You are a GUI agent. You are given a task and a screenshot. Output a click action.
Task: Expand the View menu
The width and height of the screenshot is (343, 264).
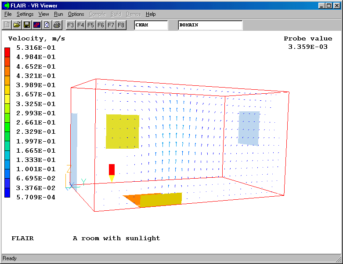click(44, 14)
